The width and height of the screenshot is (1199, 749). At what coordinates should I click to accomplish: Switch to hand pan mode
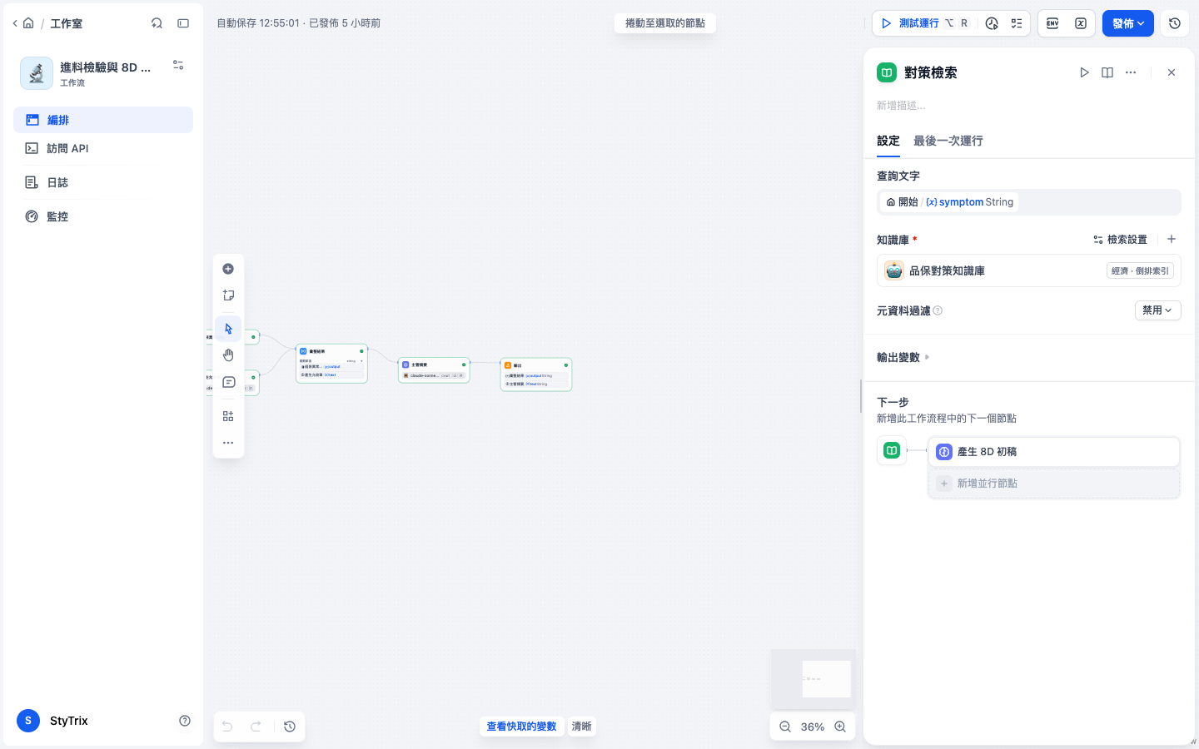tap(228, 355)
